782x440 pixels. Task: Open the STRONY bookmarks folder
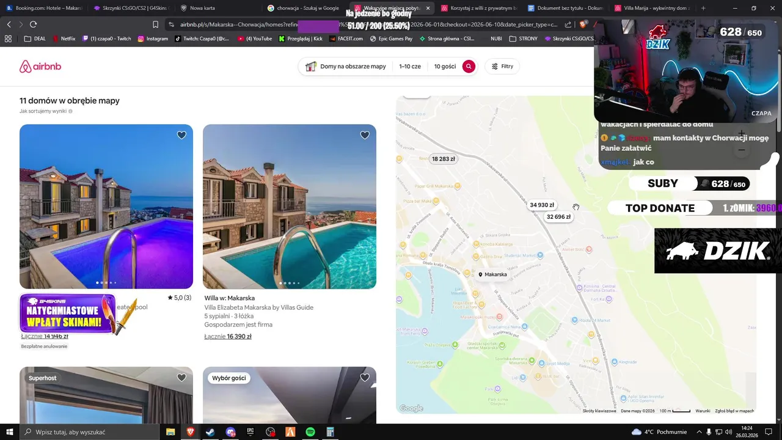[x=523, y=38]
